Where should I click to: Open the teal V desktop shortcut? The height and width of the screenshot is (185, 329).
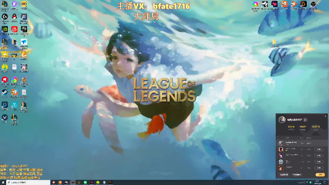point(14,105)
